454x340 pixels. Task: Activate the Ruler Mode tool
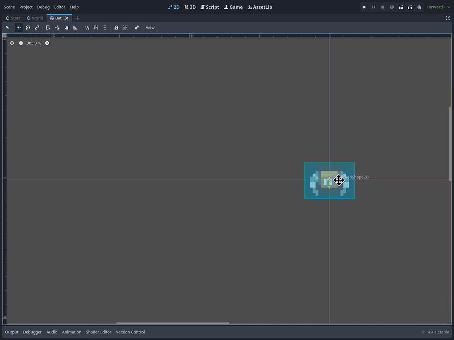(x=75, y=27)
